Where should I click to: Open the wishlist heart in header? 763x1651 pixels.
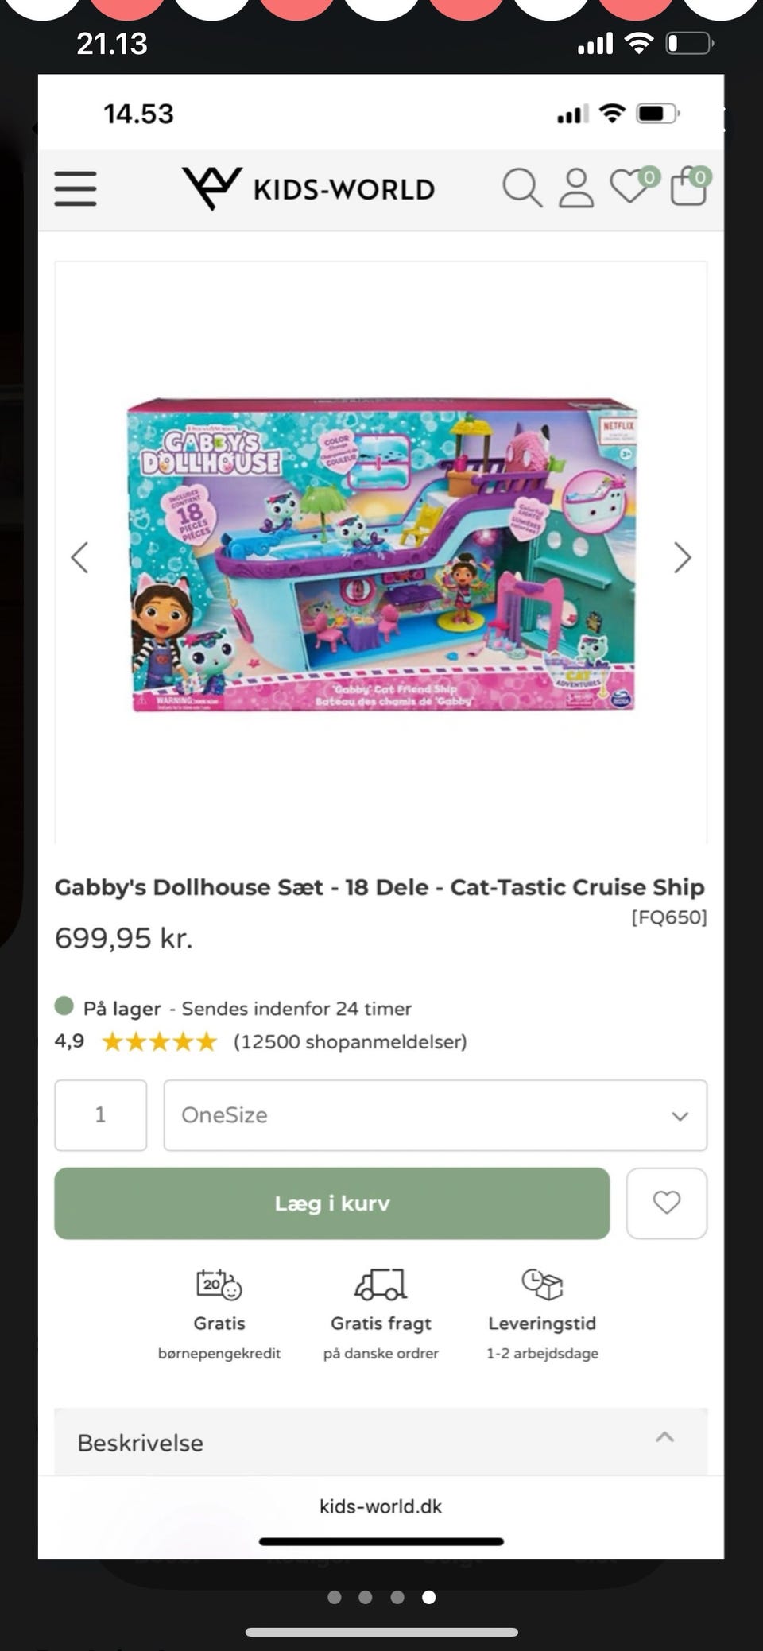click(633, 186)
